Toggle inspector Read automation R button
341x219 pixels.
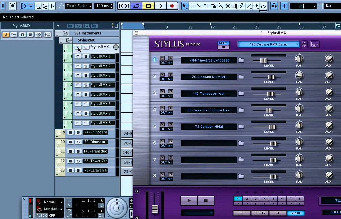(22, 35)
